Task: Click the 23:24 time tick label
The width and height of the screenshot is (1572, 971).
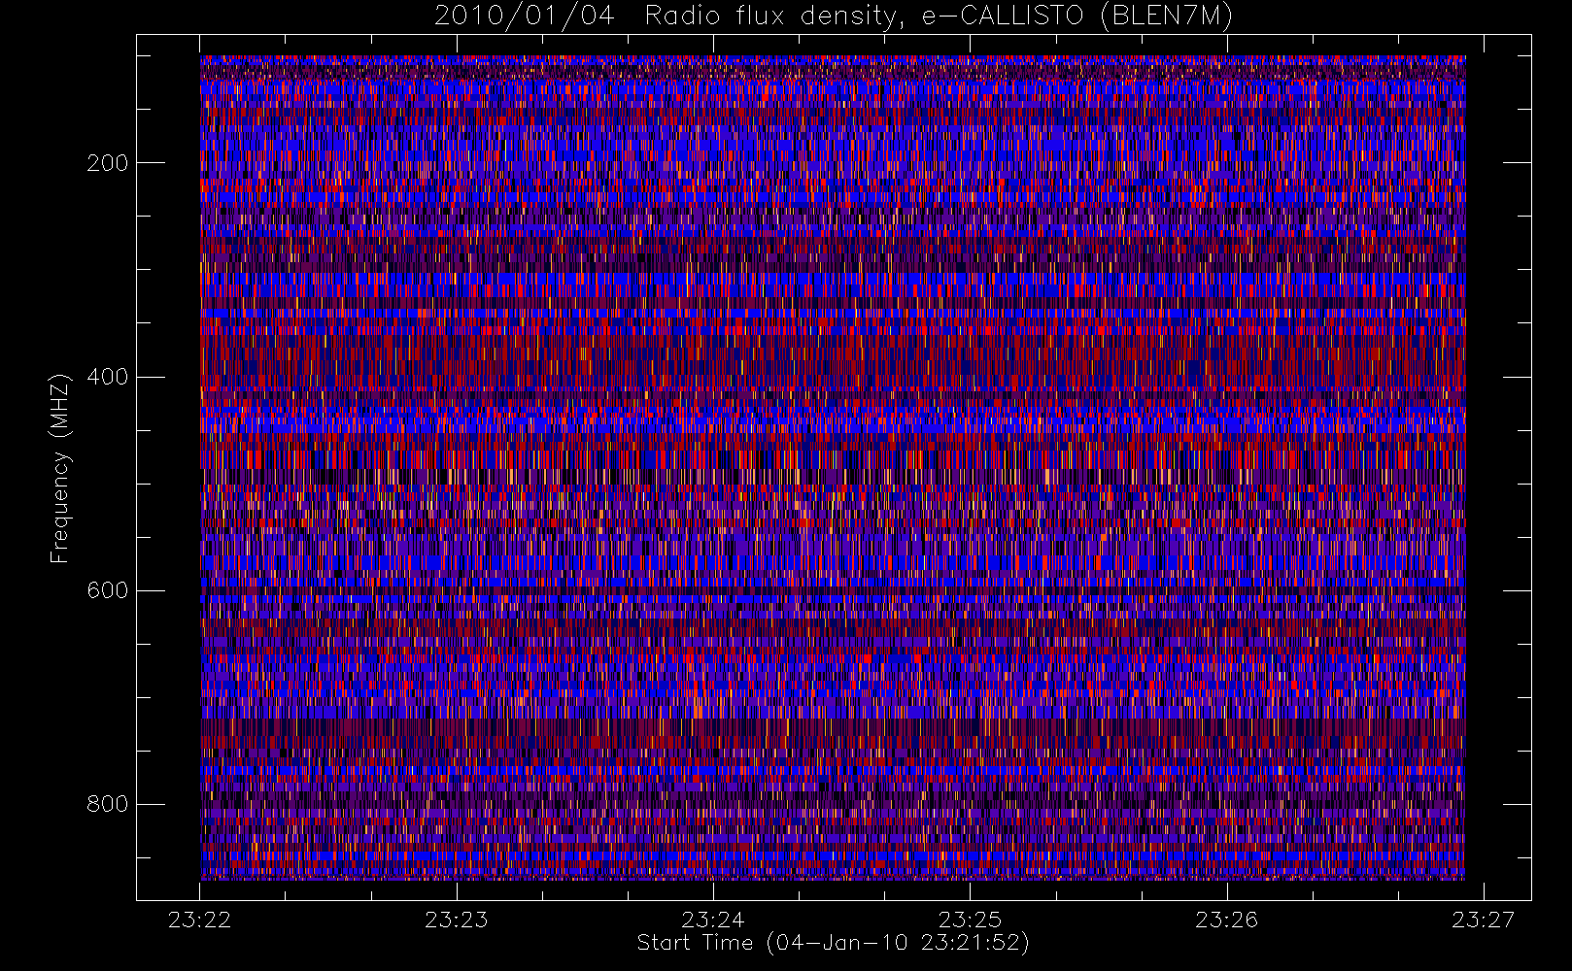Action: [x=712, y=920]
